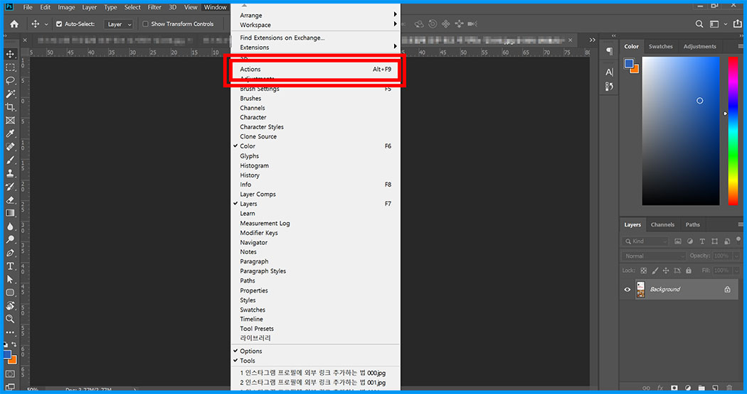
Task: Choose Navigator in Window menu
Action: (315, 242)
